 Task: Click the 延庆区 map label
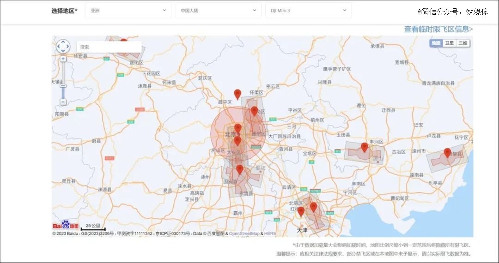(205, 78)
